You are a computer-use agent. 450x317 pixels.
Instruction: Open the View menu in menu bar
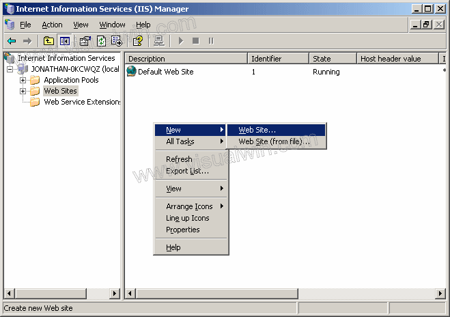pos(81,25)
